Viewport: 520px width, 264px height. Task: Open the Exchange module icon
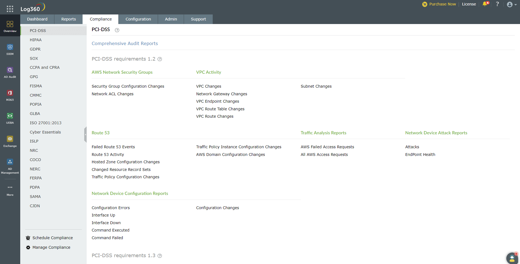tap(10, 141)
